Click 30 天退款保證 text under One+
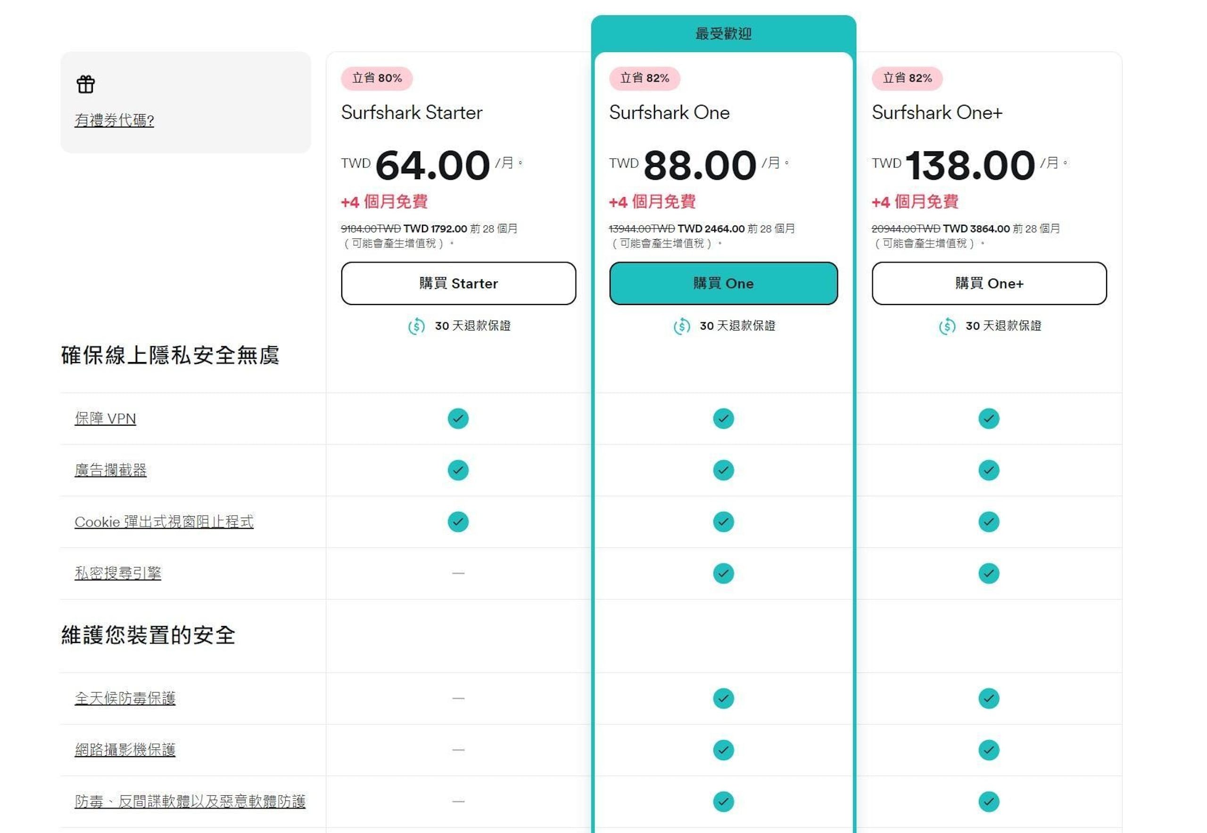1207x833 pixels. point(1003,326)
